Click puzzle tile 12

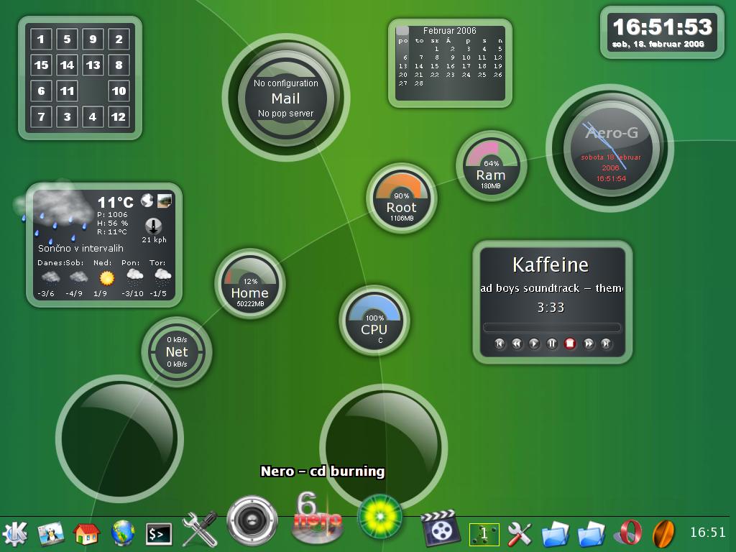coord(119,116)
